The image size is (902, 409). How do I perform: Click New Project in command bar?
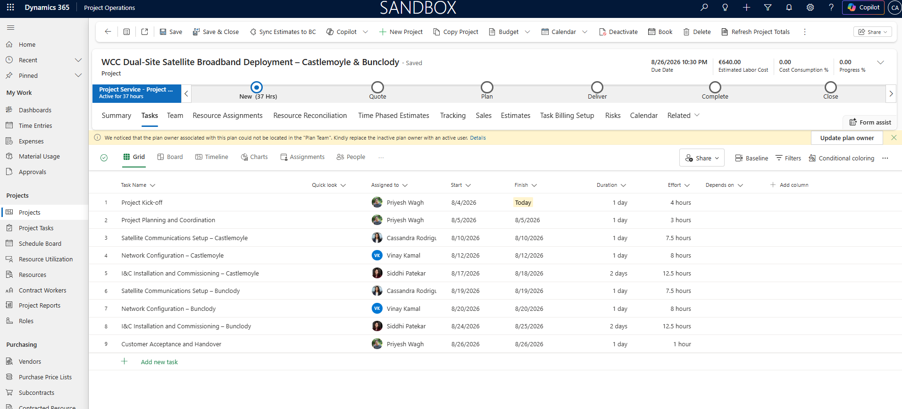pyautogui.click(x=401, y=32)
